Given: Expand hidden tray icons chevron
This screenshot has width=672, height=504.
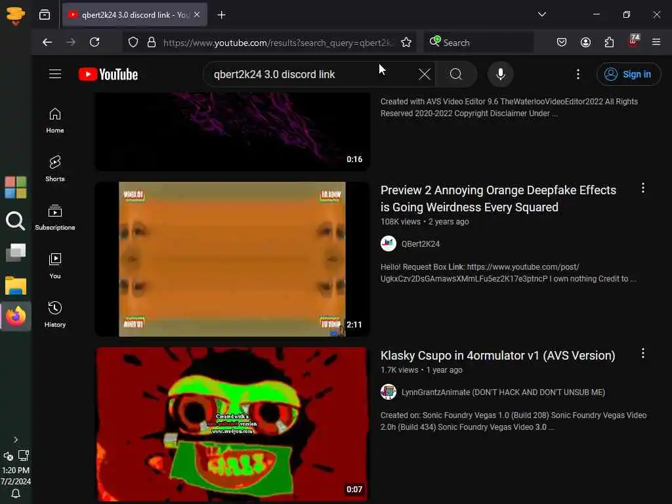Looking at the screenshot, I should pos(16,440).
